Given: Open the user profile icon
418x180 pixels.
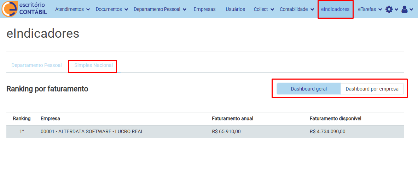Looking at the screenshot, I should 405,9.
